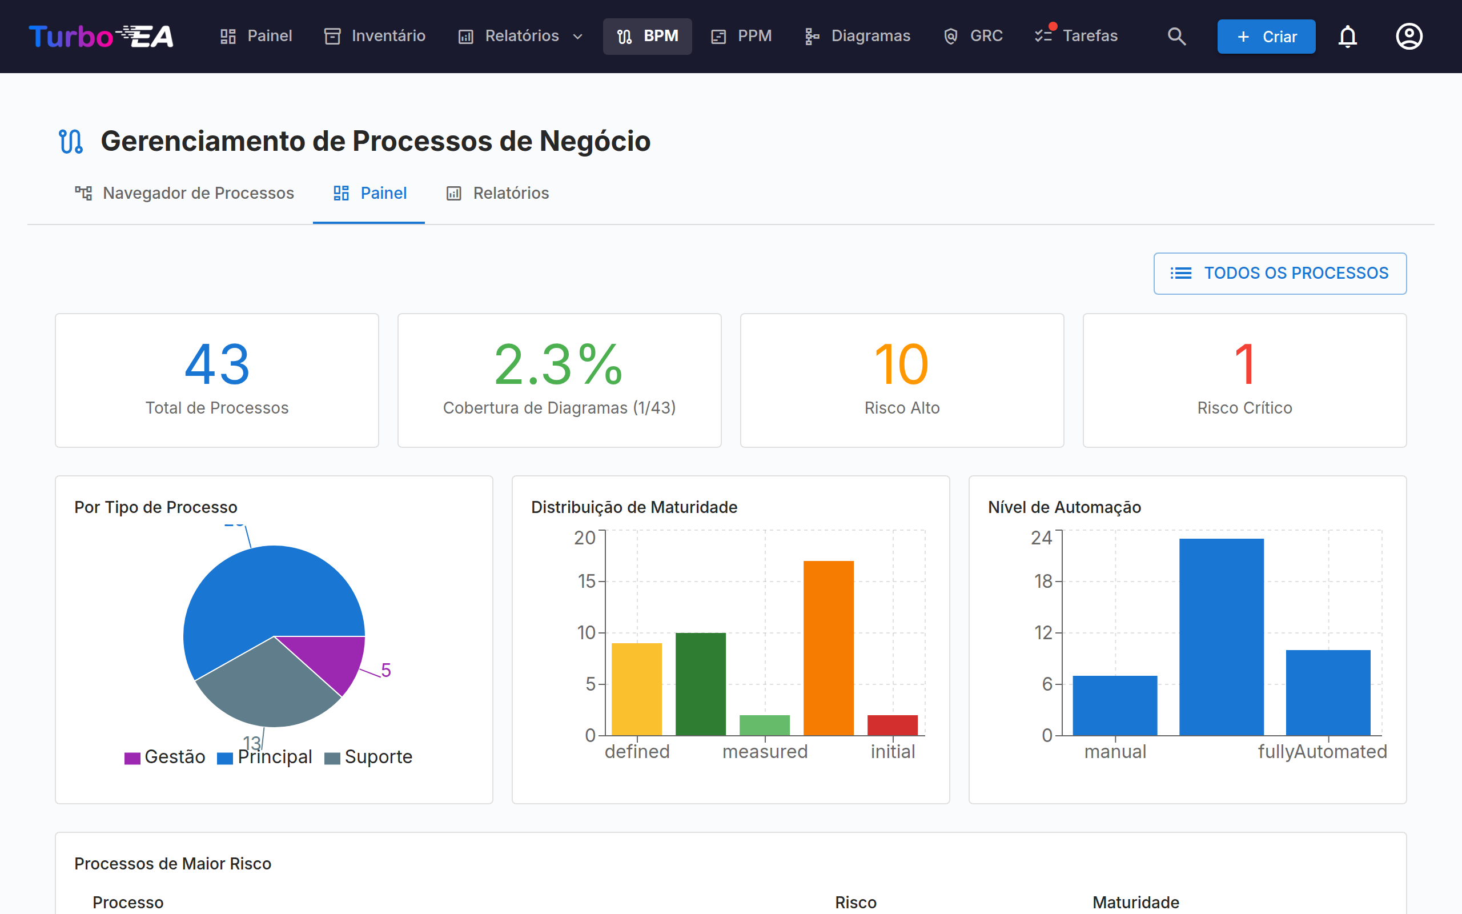Click the GRC shield icon
The height and width of the screenshot is (914, 1462).
click(x=951, y=37)
